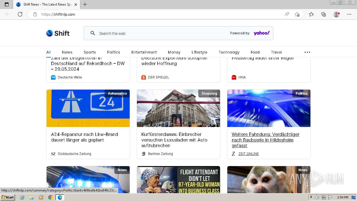Open the browser profile avatar
357x201 pixels.
337,14
